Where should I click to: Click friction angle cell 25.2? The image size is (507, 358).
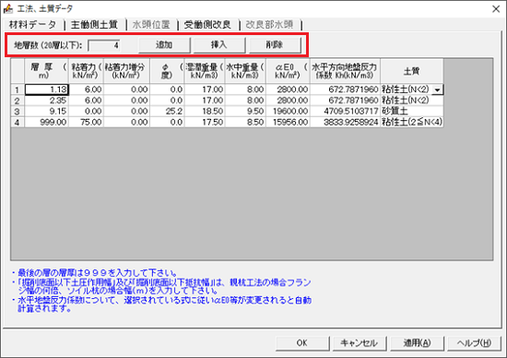click(x=167, y=112)
